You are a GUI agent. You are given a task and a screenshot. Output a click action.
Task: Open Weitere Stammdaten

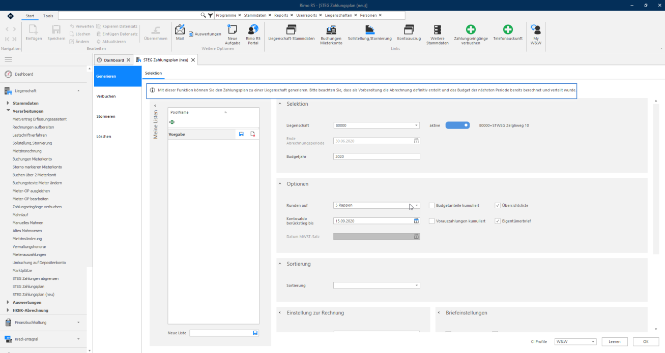438,34
